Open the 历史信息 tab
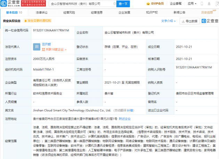This screenshot has height=159, width=219. point(207,12)
